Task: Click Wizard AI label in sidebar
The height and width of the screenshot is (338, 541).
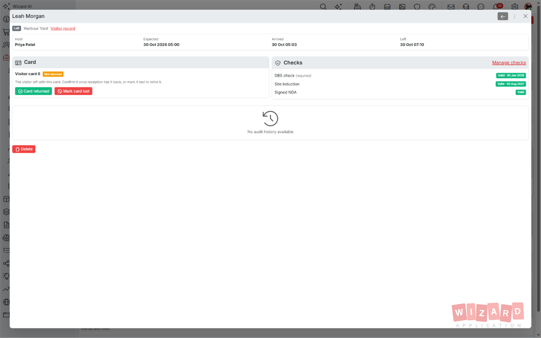Action: tap(22, 7)
